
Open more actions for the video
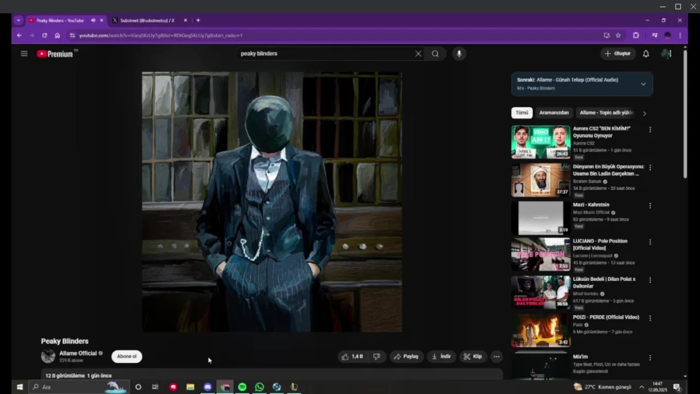tap(497, 356)
